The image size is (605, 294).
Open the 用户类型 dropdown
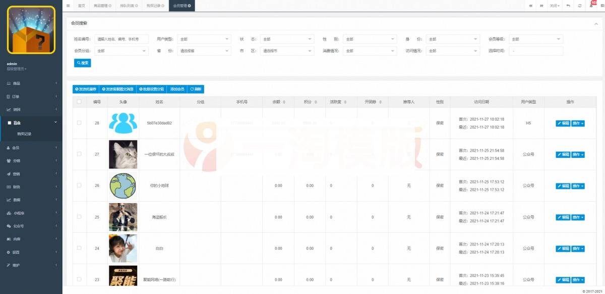204,39
